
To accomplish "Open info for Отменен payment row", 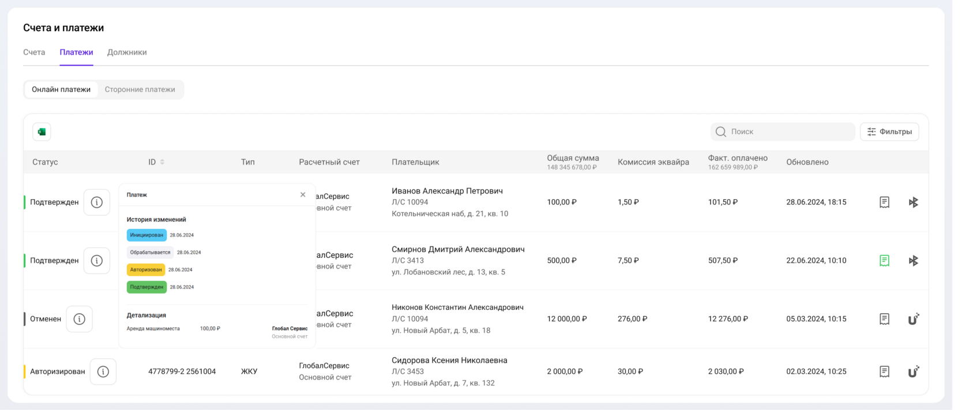I will pos(80,319).
